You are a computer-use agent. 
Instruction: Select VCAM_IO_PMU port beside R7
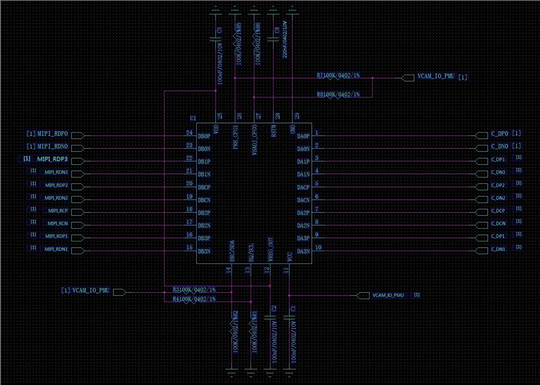[436, 77]
